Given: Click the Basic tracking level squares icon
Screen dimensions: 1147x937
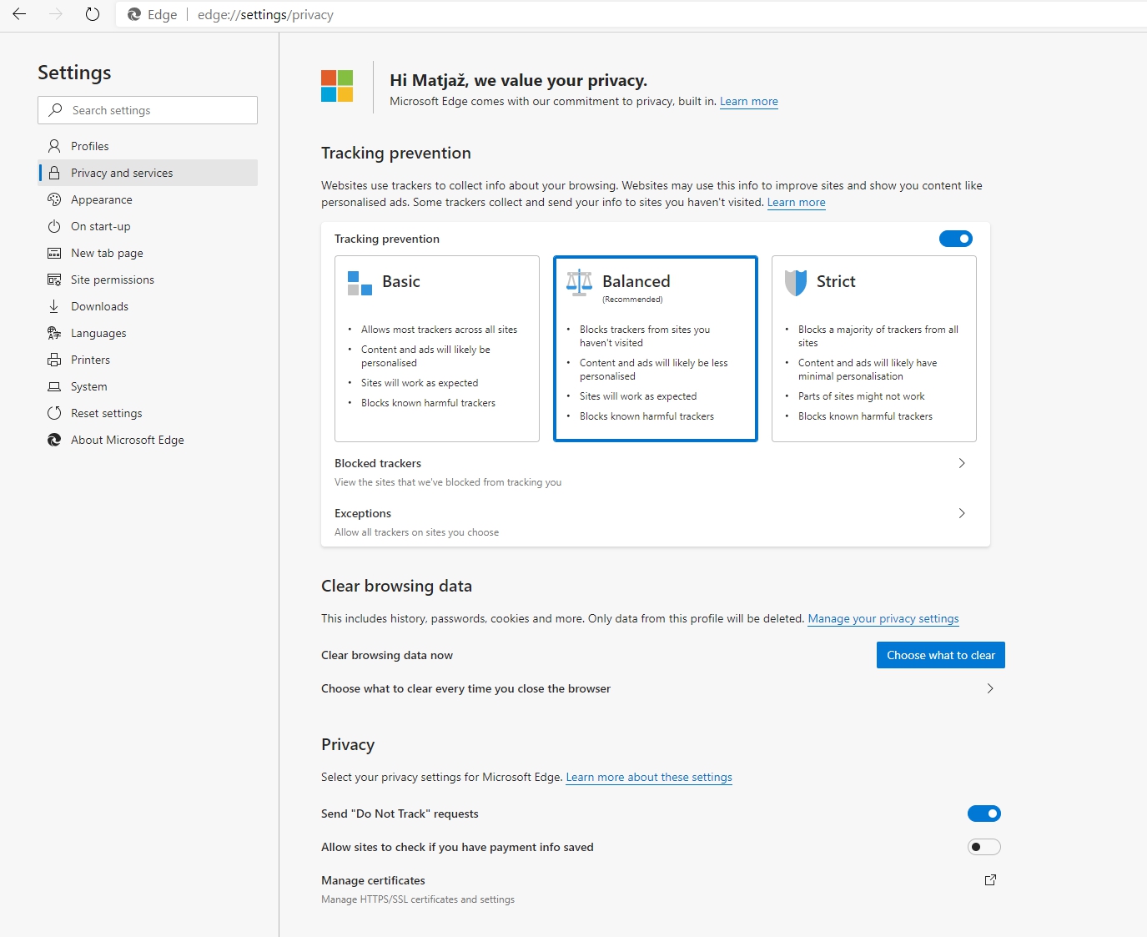Looking at the screenshot, I should (x=360, y=283).
